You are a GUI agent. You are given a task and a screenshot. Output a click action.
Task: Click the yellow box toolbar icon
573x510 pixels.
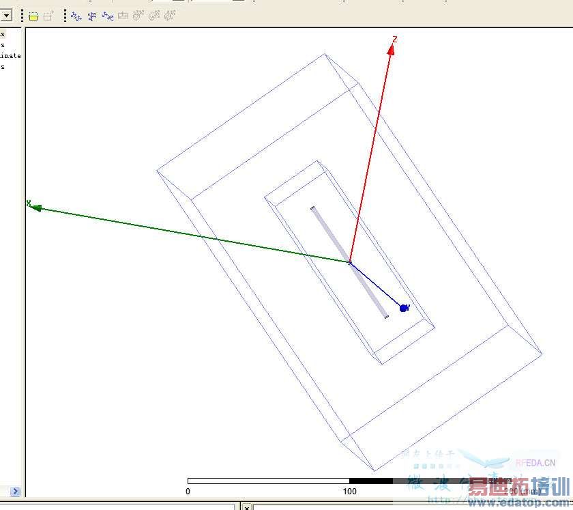(33, 16)
